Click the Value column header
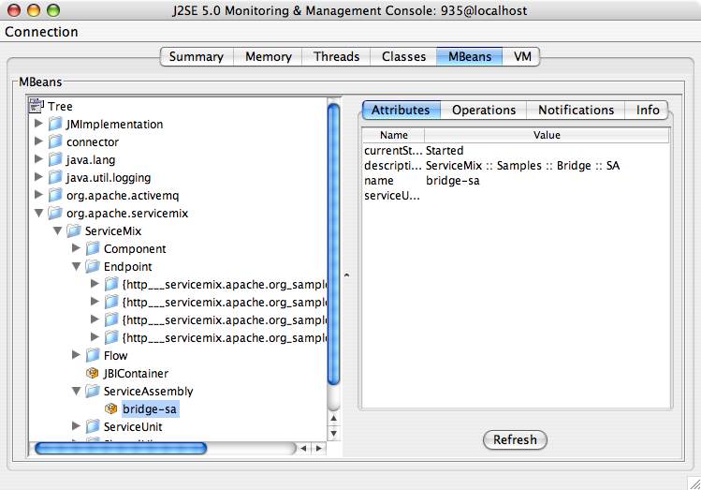Viewport: 701px width, 490px height. pyautogui.click(x=547, y=135)
